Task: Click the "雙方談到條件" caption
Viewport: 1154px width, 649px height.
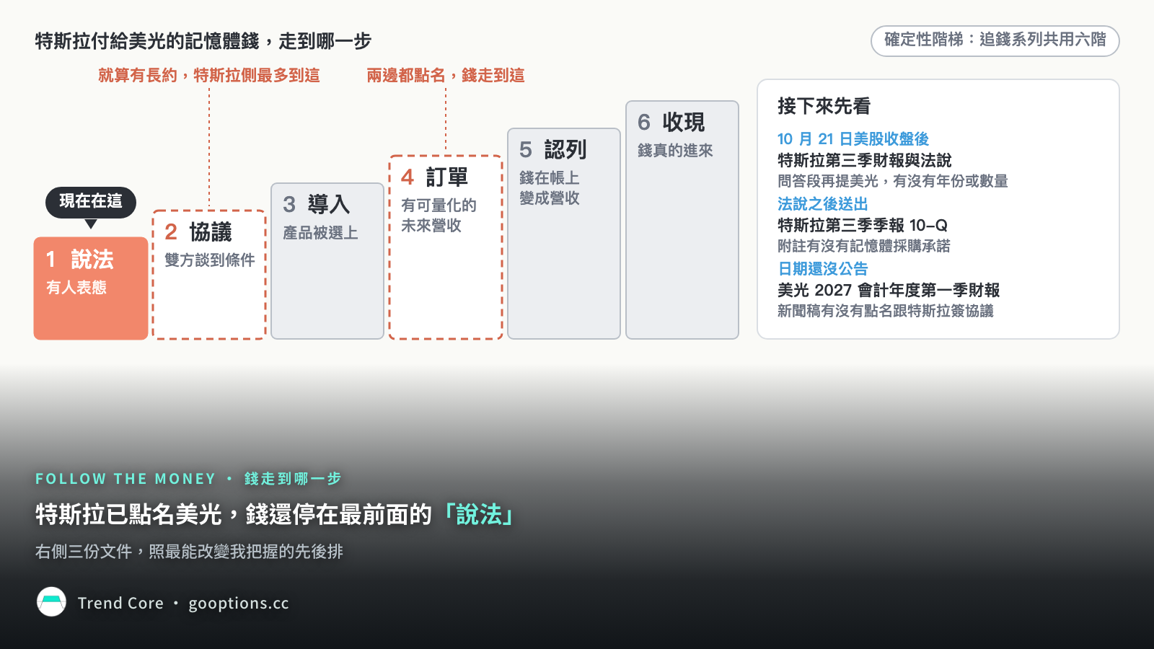Action: coord(210,260)
